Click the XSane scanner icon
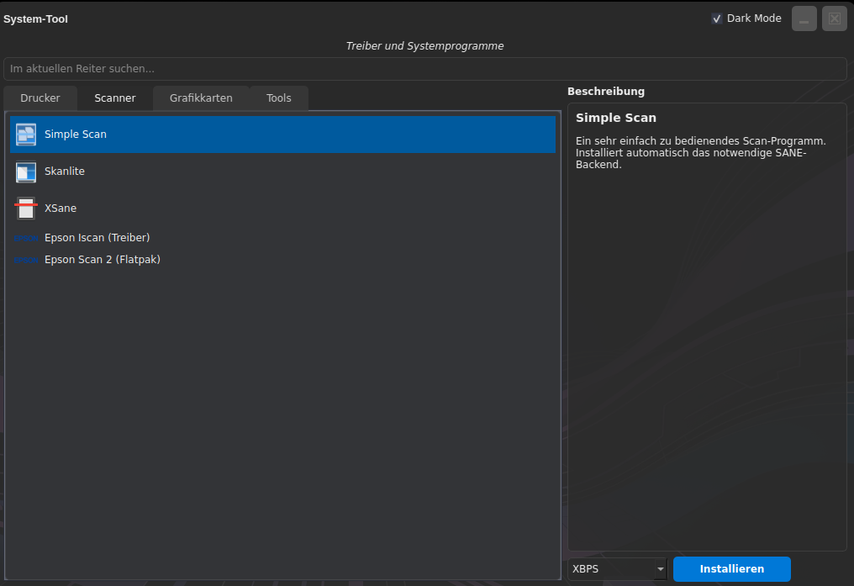 [x=26, y=208]
